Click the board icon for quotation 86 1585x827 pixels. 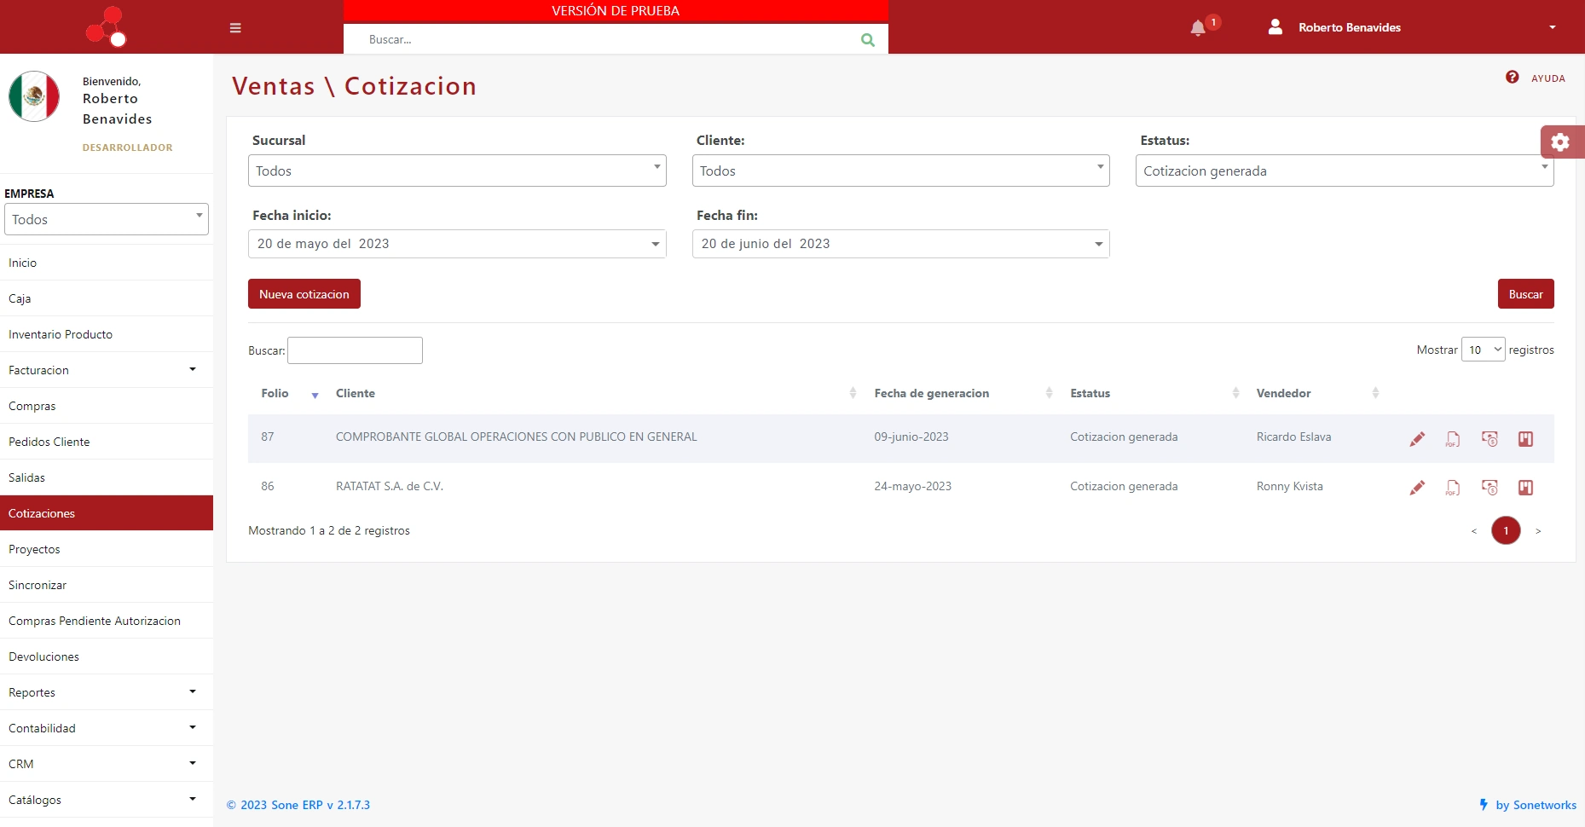(x=1525, y=488)
